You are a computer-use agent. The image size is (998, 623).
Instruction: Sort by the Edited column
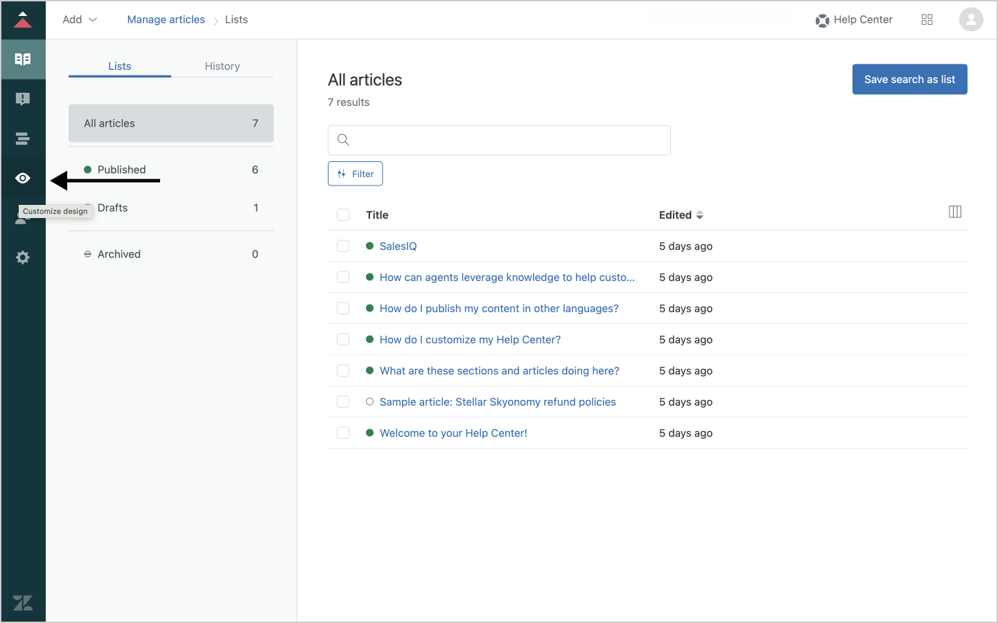681,215
